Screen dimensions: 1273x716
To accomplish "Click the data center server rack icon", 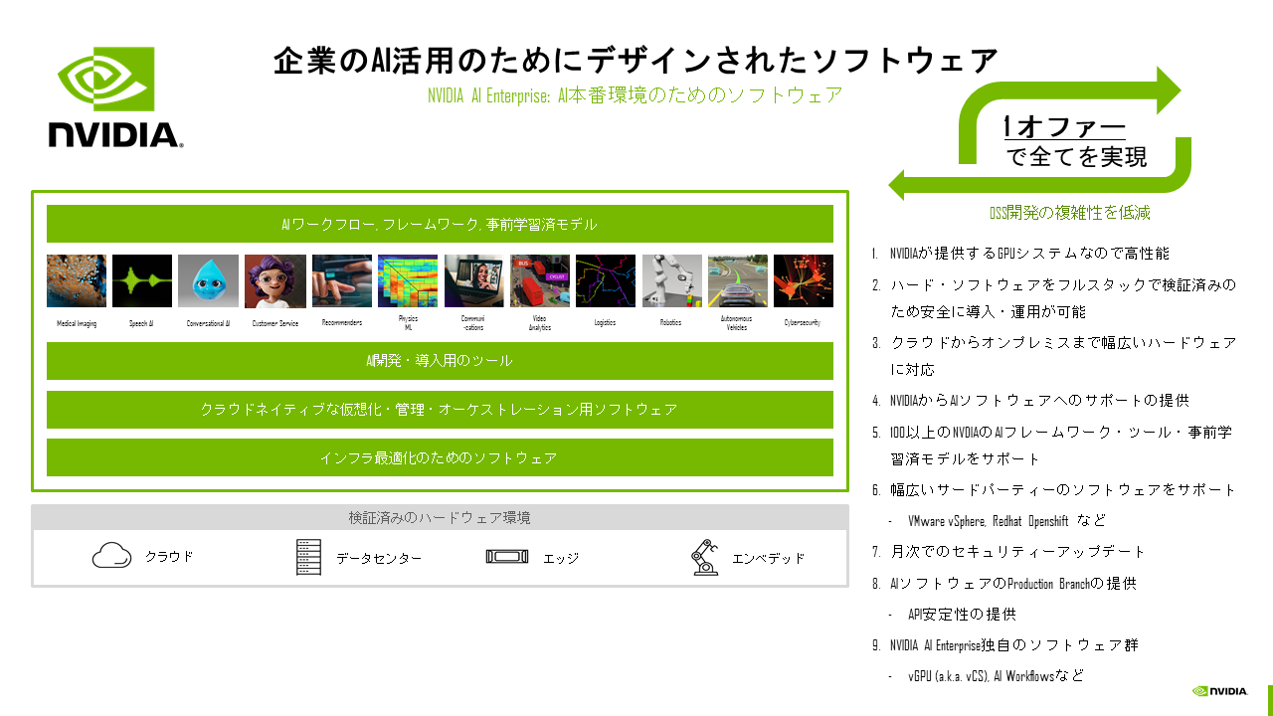I will [309, 557].
